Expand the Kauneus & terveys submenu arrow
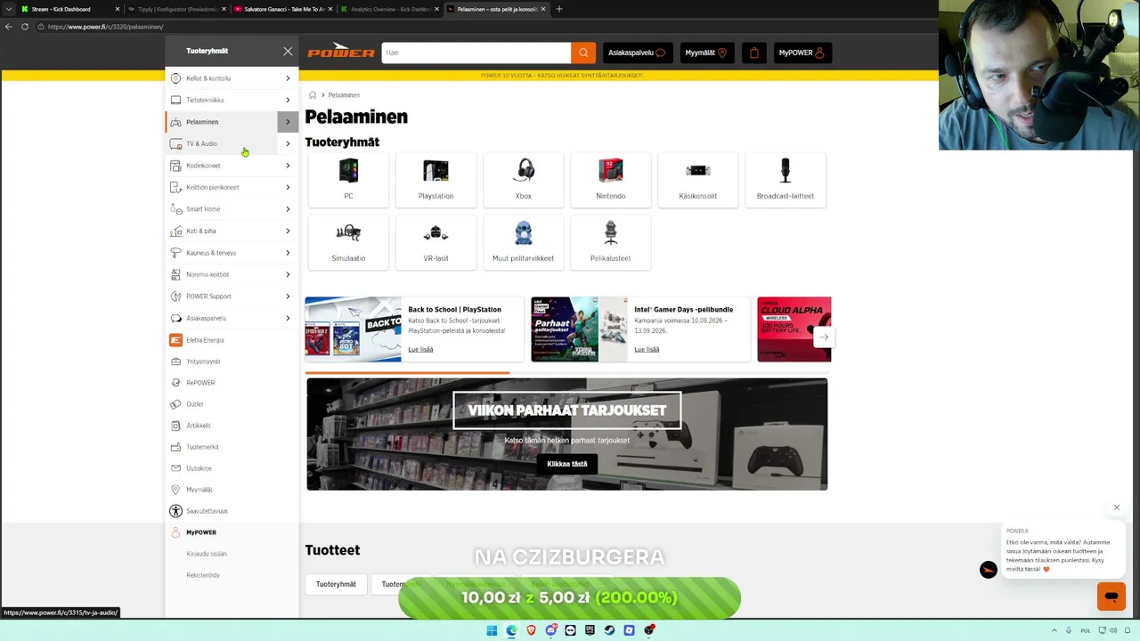1140x641 pixels. click(288, 253)
